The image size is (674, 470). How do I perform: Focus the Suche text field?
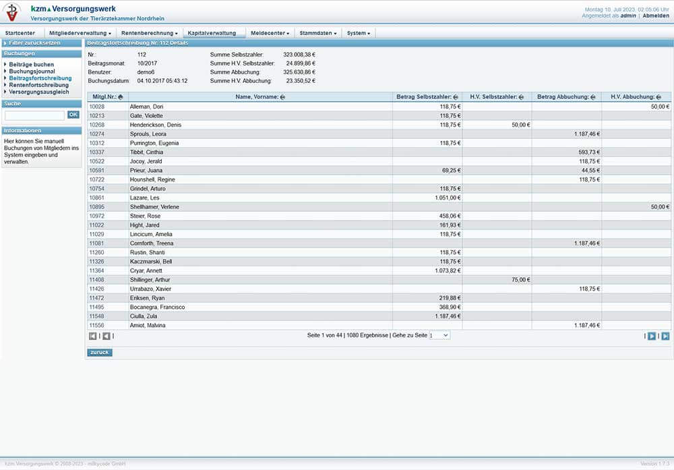34,115
